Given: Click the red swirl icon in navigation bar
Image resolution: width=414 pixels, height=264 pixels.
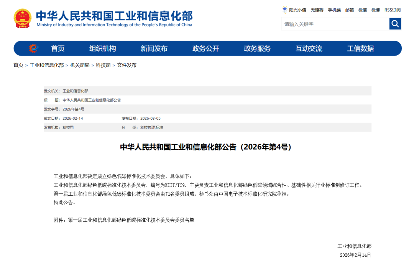Looking at the screenshot, I should [33, 48].
